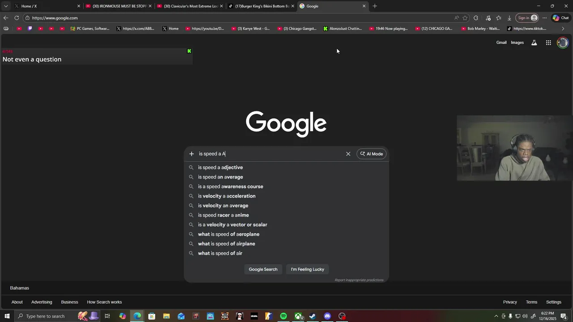Open the Favorites list
Image resolution: width=573 pixels, height=322 pixels.
tap(499, 18)
